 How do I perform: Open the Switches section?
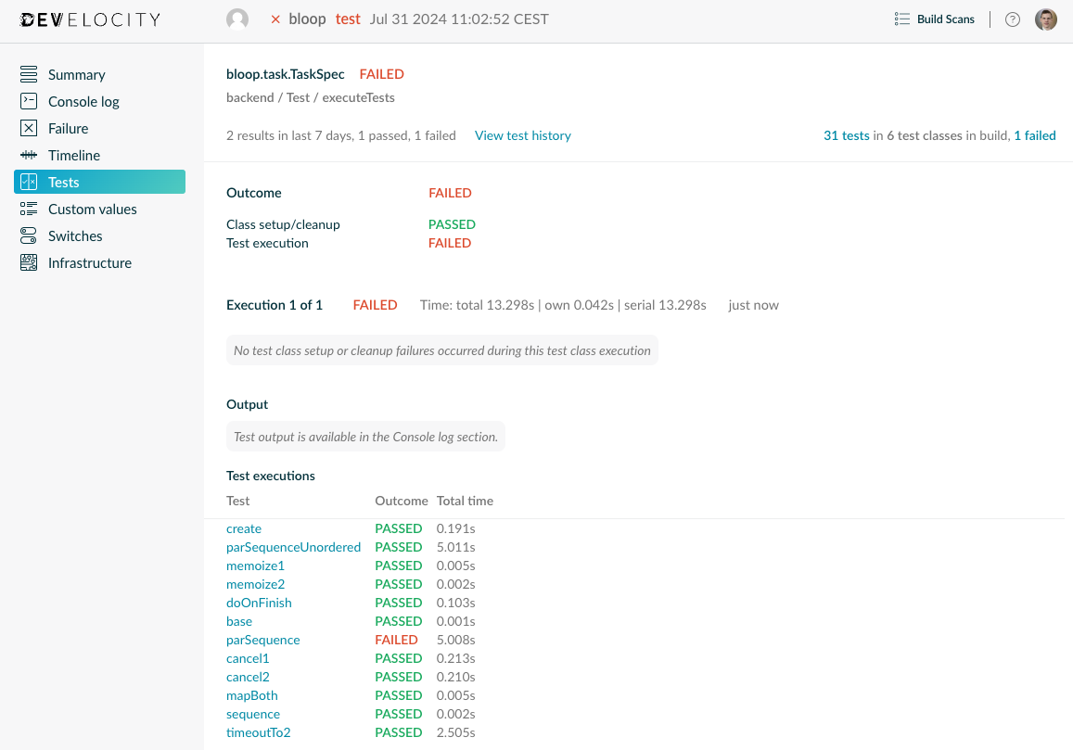click(x=76, y=235)
